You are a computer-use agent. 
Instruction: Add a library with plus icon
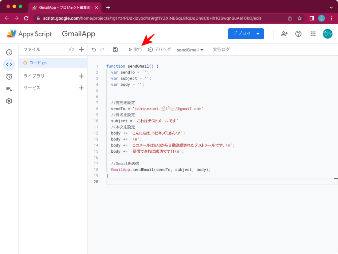point(81,76)
